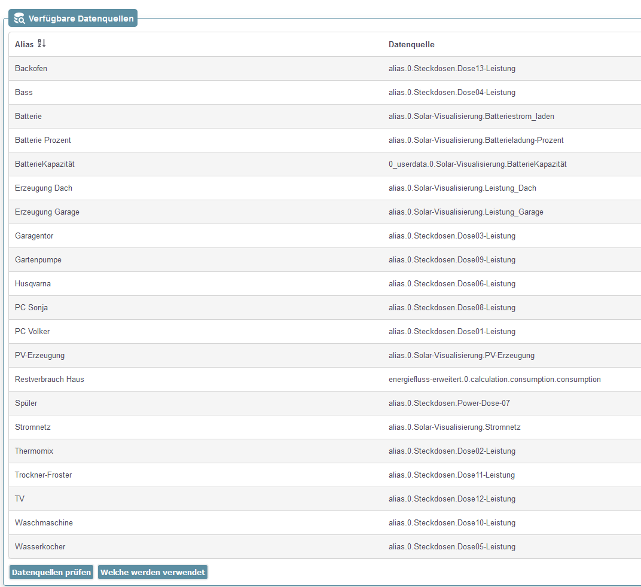The height and width of the screenshot is (587, 641).
Task: Click the Datenquelle column header
Action: point(411,44)
